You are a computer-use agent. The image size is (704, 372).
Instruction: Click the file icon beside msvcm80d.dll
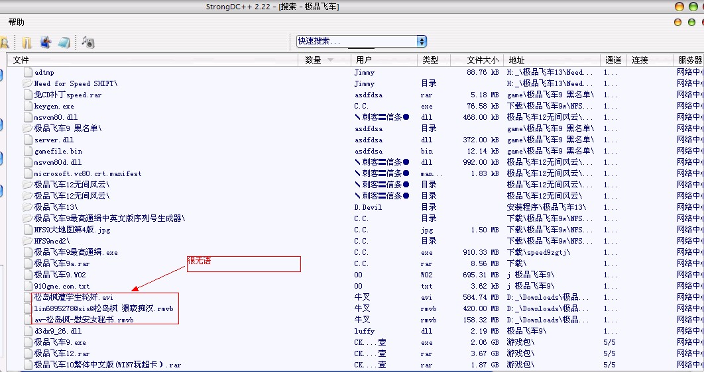coord(28,162)
